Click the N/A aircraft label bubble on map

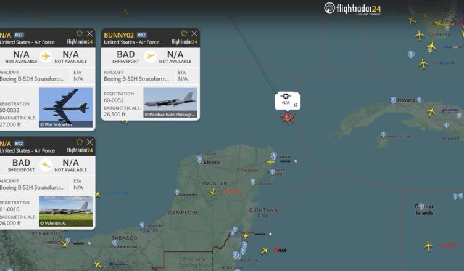pos(286,101)
